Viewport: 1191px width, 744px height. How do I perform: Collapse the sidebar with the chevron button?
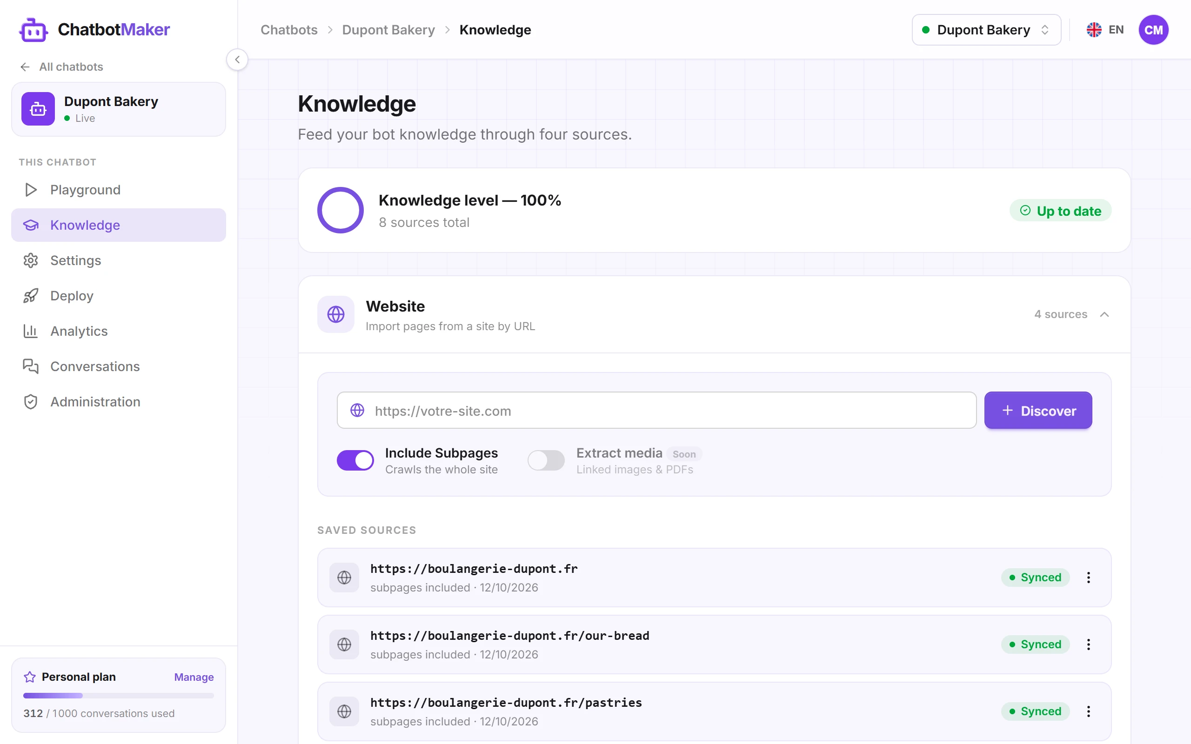click(x=237, y=60)
